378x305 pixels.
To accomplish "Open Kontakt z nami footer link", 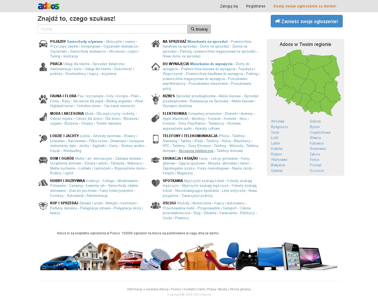I will [x=194, y=289].
